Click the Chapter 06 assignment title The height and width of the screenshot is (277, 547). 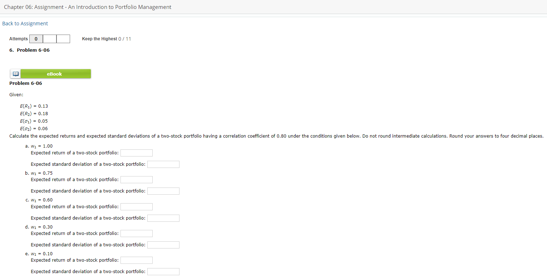[87, 7]
